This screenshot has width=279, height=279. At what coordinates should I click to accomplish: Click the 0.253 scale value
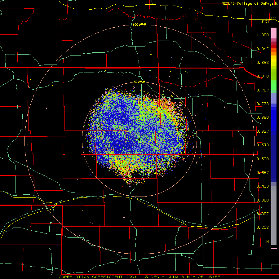pyautogui.click(x=263, y=228)
